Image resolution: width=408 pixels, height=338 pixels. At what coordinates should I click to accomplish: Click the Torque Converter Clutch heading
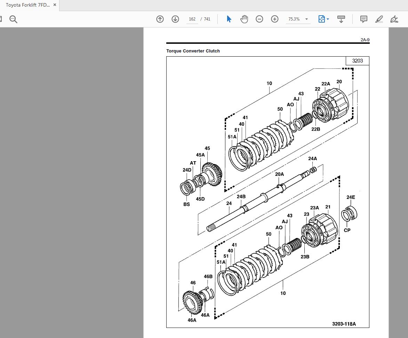(193, 51)
